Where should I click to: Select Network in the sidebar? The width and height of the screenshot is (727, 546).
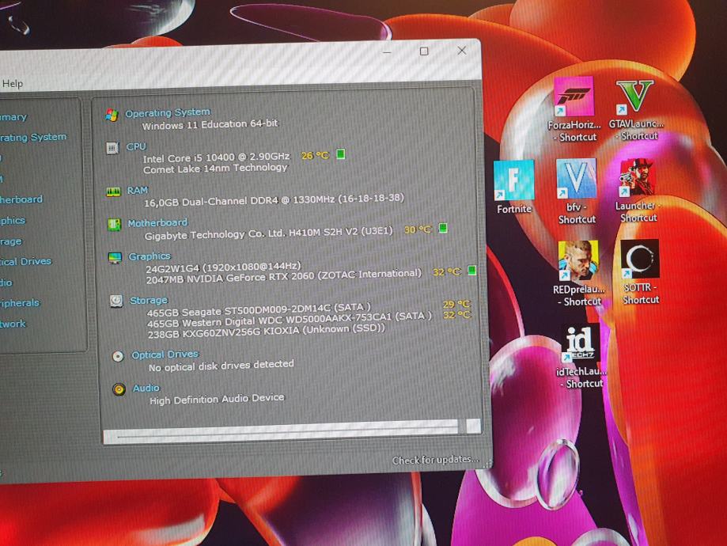[13, 324]
